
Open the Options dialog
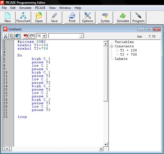[x=88, y=17]
